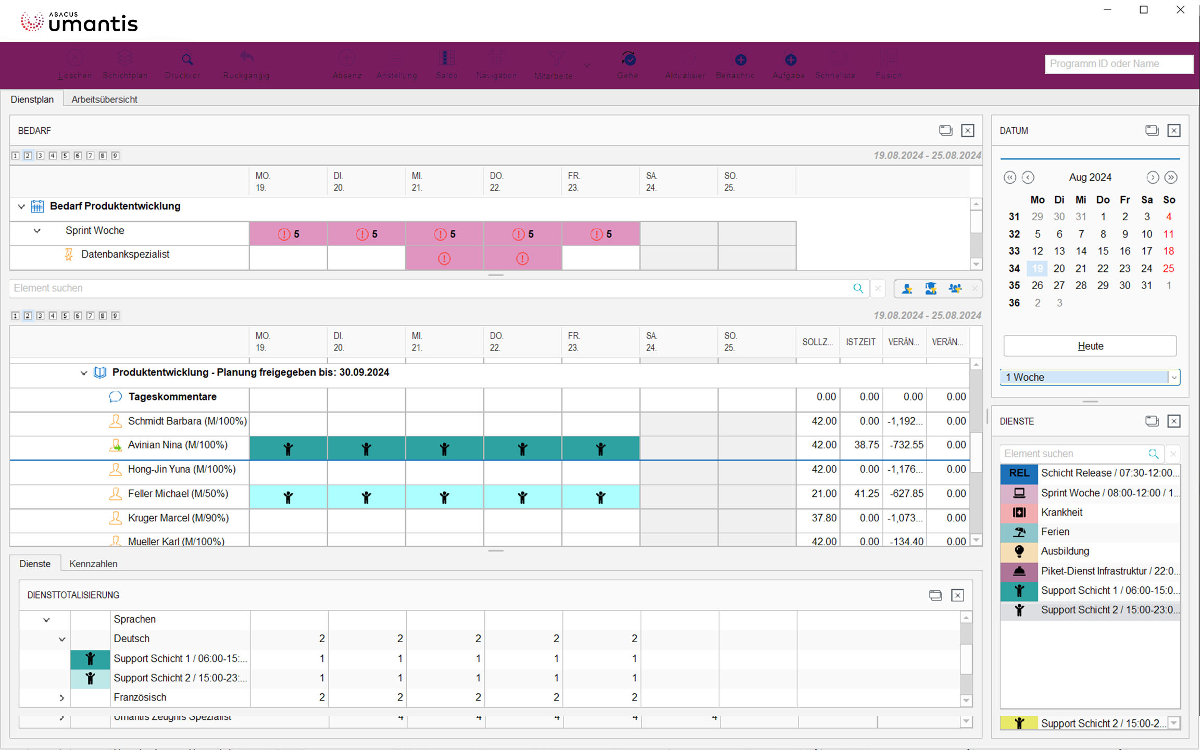Viewport: 1200px width, 750px height.
Task: Click the Saldo toolbar icon
Action: pos(446,58)
